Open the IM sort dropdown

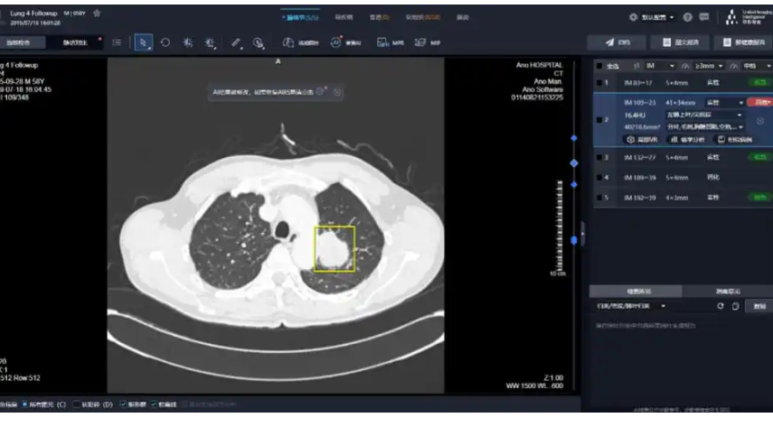pyautogui.click(x=660, y=66)
